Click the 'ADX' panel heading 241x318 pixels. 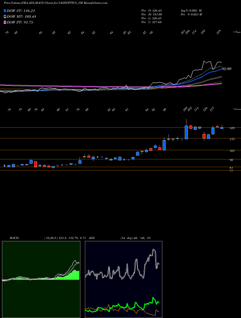[x=92, y=238]
